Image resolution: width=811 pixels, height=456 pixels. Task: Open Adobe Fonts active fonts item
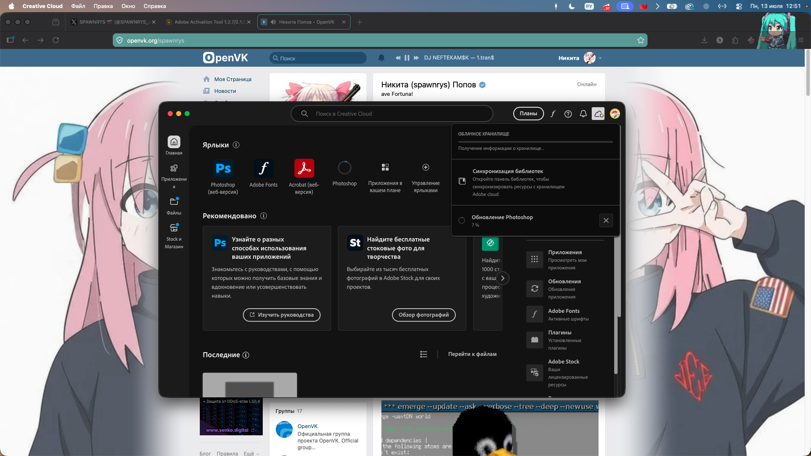[x=564, y=315]
